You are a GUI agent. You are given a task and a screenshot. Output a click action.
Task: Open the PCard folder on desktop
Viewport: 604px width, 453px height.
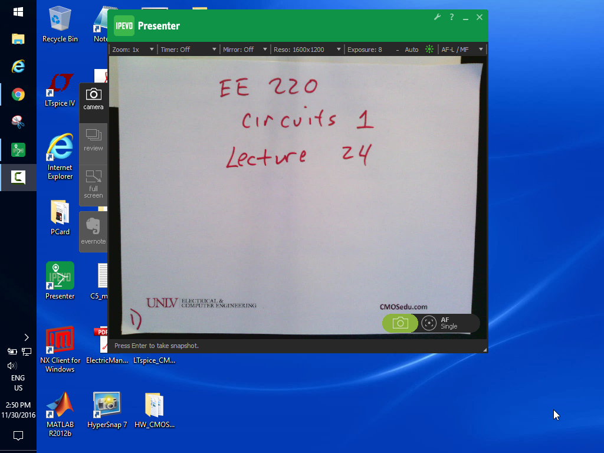(60, 218)
